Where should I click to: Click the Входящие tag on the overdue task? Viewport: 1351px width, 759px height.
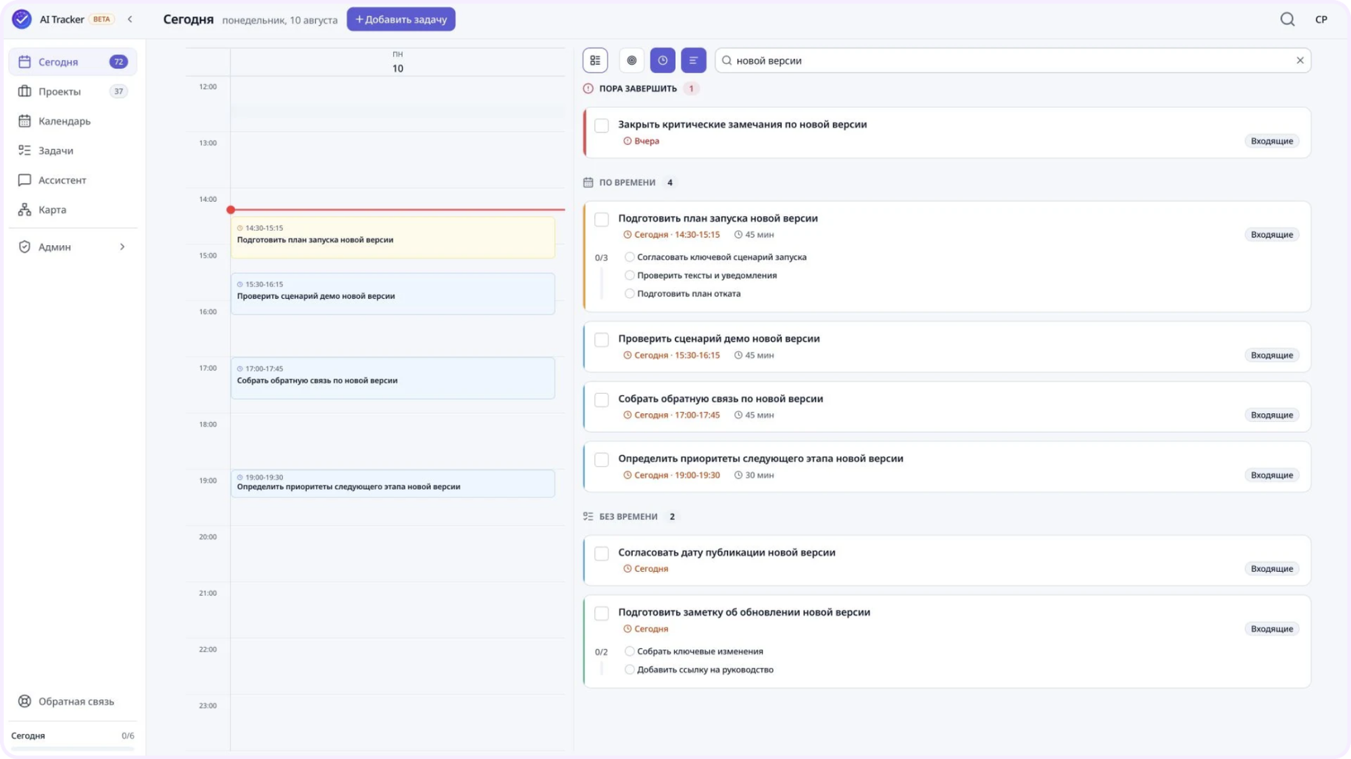(x=1271, y=140)
